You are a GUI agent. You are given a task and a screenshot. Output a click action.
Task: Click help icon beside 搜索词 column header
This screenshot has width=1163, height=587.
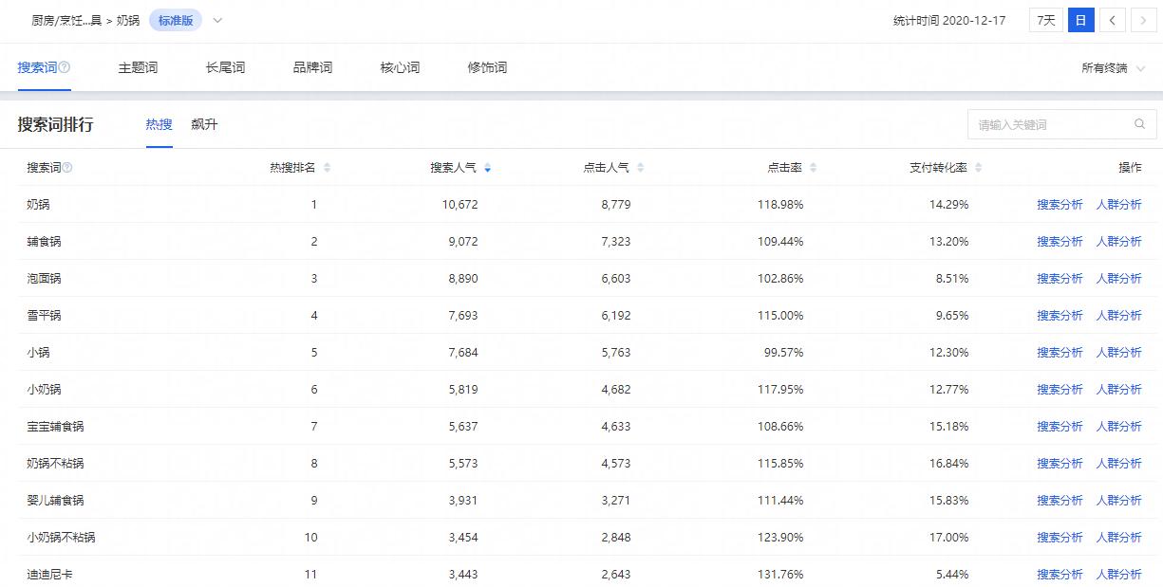point(67,168)
